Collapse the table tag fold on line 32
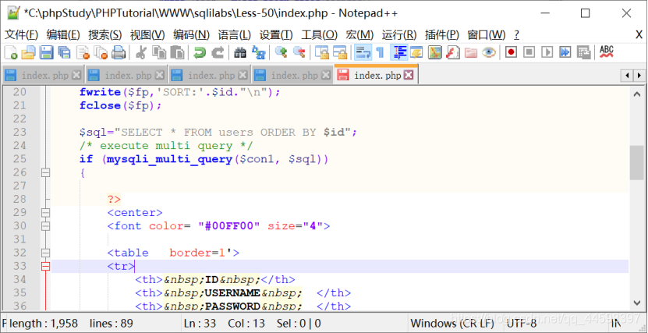The image size is (648, 333). tap(45, 253)
